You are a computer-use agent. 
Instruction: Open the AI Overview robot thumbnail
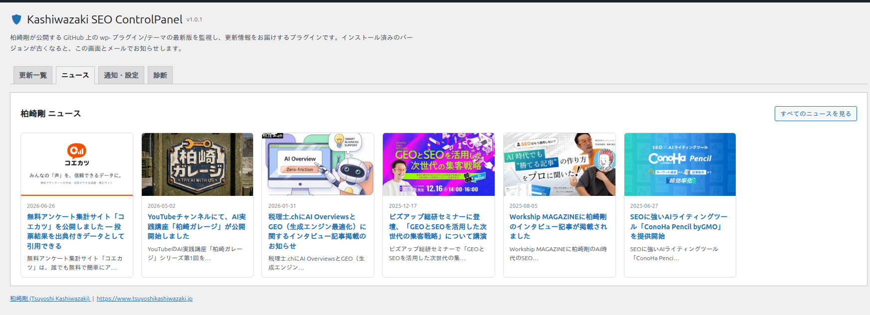[x=318, y=164]
